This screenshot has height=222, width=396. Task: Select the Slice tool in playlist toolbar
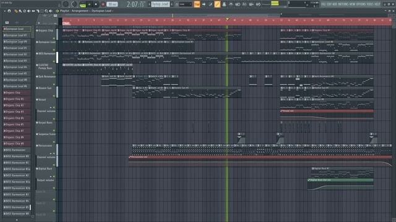click(38, 11)
